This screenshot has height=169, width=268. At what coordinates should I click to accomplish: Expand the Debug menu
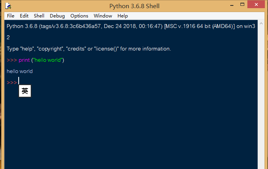[57, 16]
